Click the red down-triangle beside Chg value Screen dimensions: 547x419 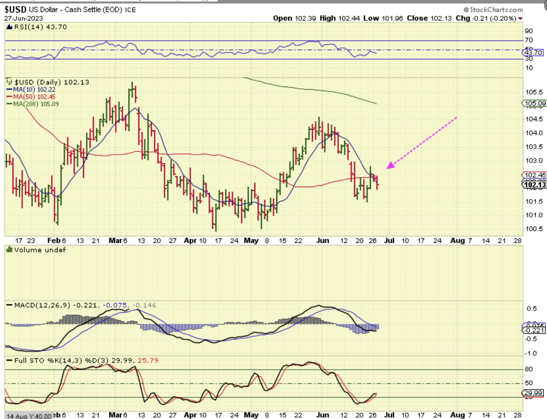click(x=521, y=18)
